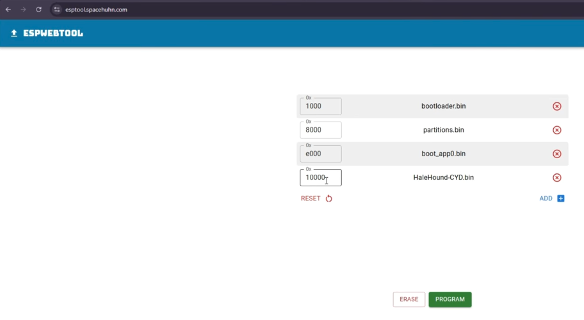Image resolution: width=584 pixels, height=320 pixels.
Task: Remove the bootloader.bin entry
Action: pos(556,106)
